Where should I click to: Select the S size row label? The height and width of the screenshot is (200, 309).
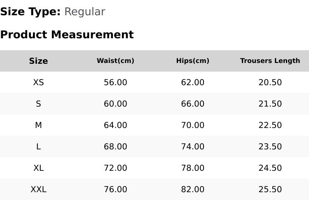(x=38, y=104)
